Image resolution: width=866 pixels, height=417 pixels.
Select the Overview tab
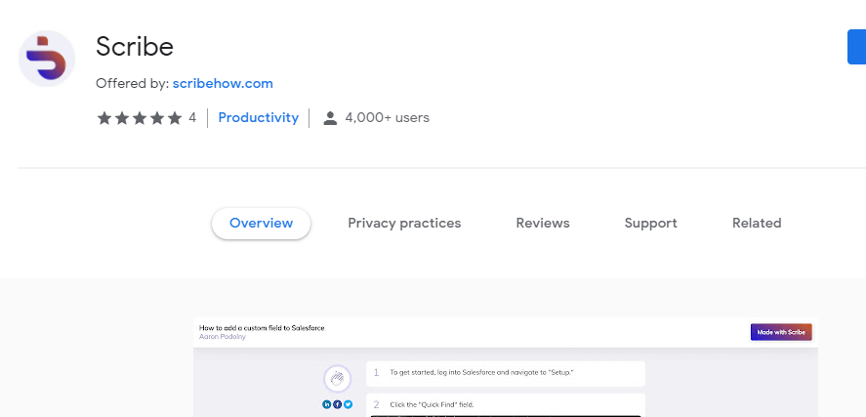click(x=262, y=224)
